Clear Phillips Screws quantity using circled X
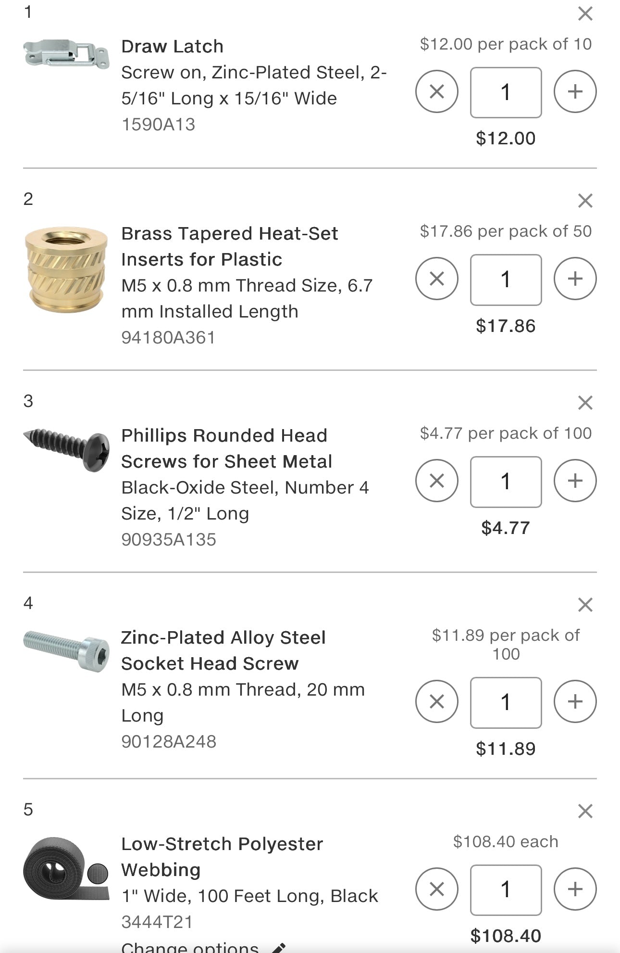620x953 pixels. point(436,481)
